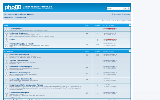
Task: Open Wöchentliche Gewinnspiele forum
Action: [21, 67]
